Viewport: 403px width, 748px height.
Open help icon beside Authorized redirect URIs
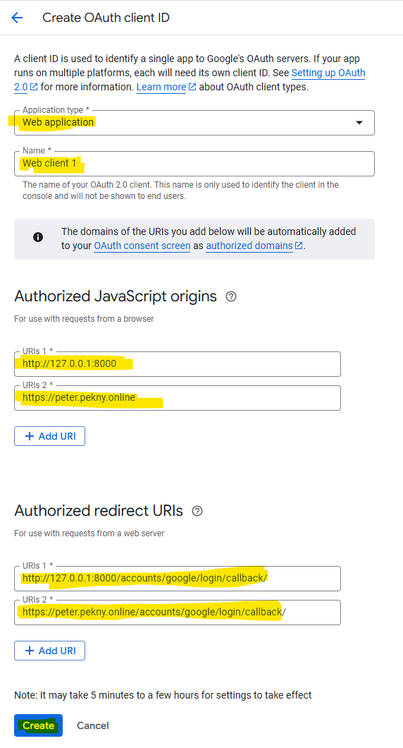click(x=197, y=511)
